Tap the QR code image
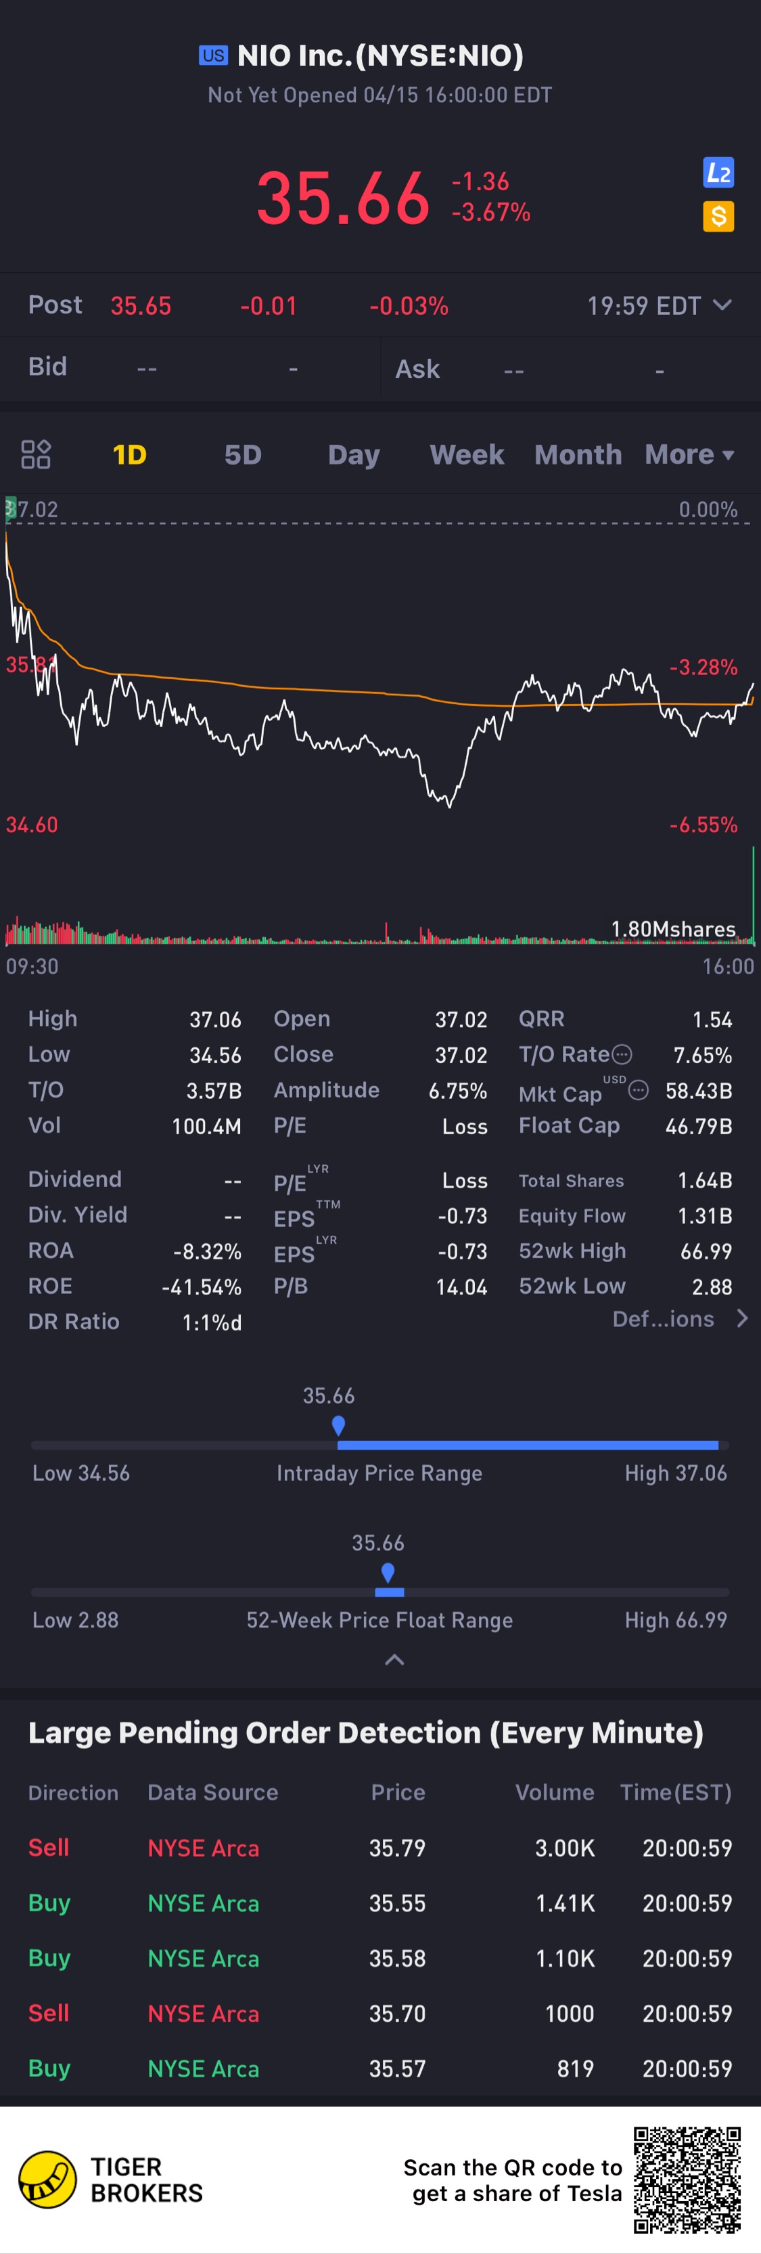This screenshot has width=761, height=2254. [x=688, y=2180]
